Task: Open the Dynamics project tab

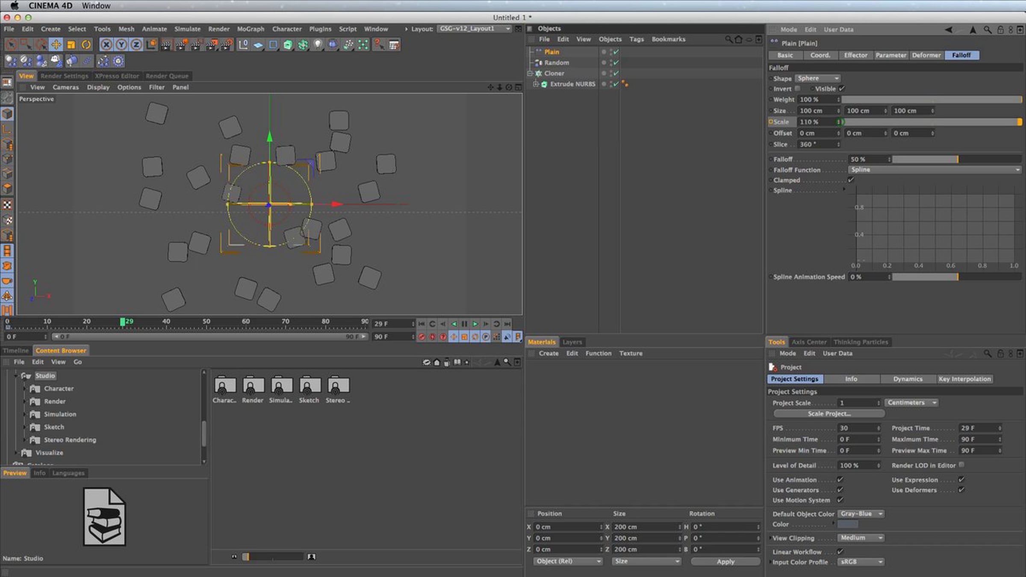Action: tap(908, 379)
